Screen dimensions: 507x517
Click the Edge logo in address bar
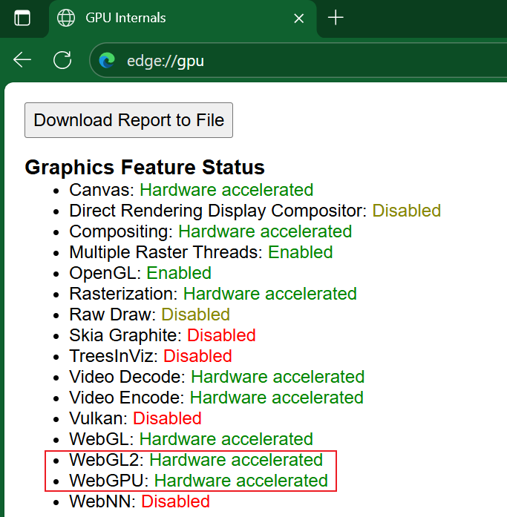tap(107, 60)
